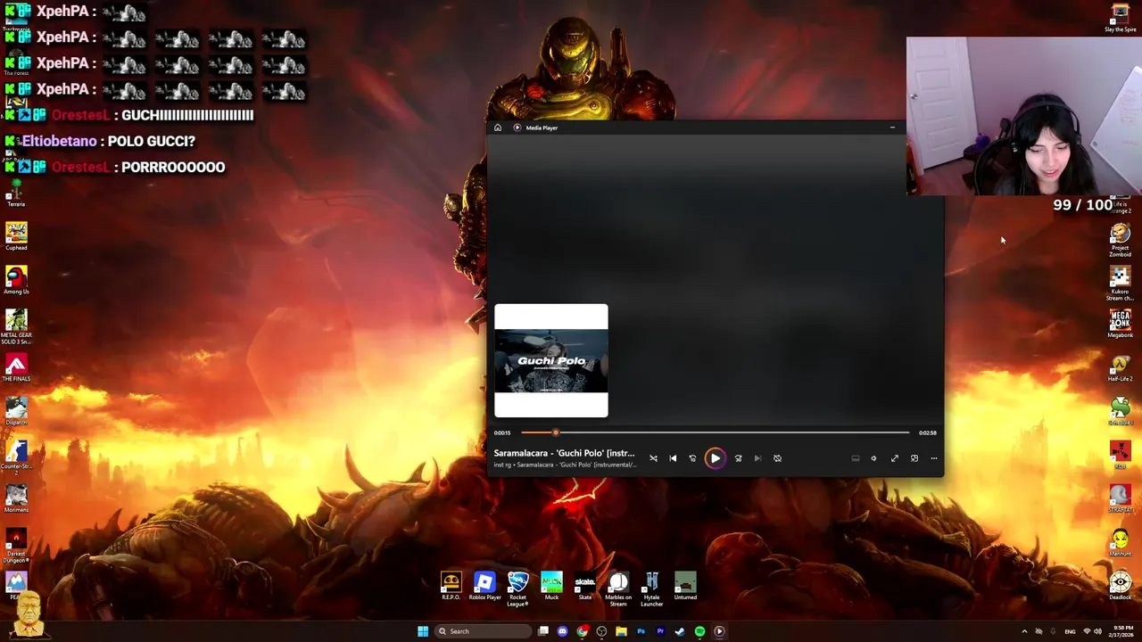Open Chrome from the taskbar
The width and height of the screenshot is (1142, 642).
pyautogui.click(x=582, y=631)
